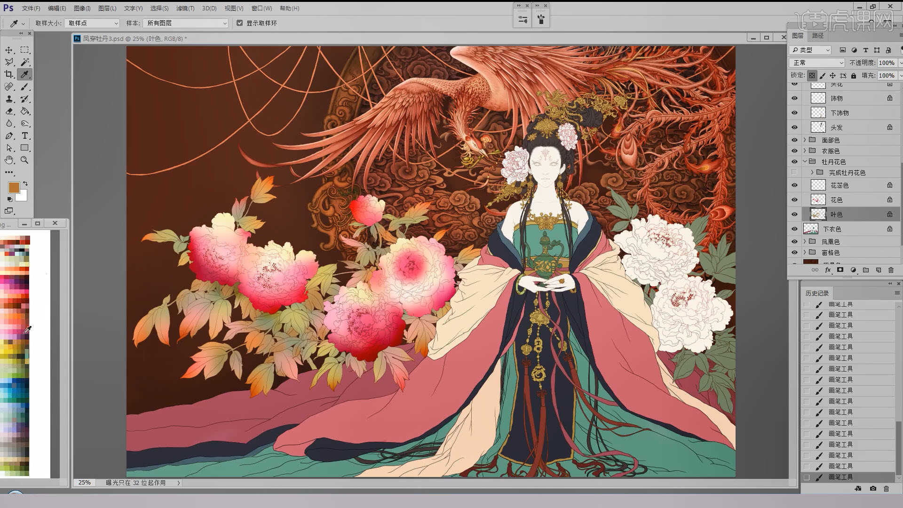Hide the 花色 layer

point(794,200)
